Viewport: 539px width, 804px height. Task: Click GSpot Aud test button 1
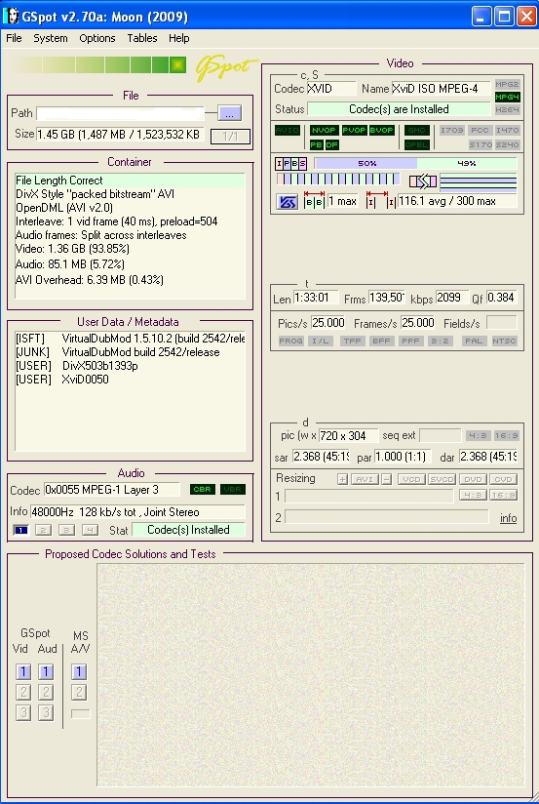[46, 671]
